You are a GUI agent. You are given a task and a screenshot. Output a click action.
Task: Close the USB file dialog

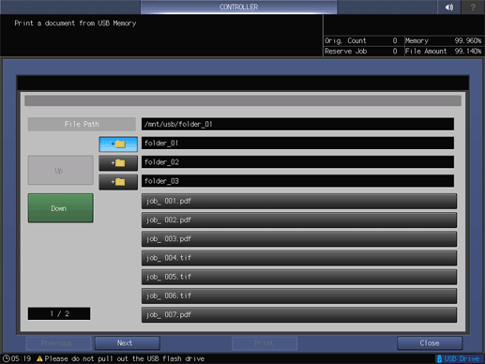(x=430, y=343)
